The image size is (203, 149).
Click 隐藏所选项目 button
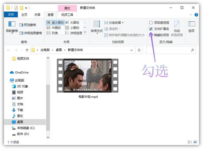point(177,28)
